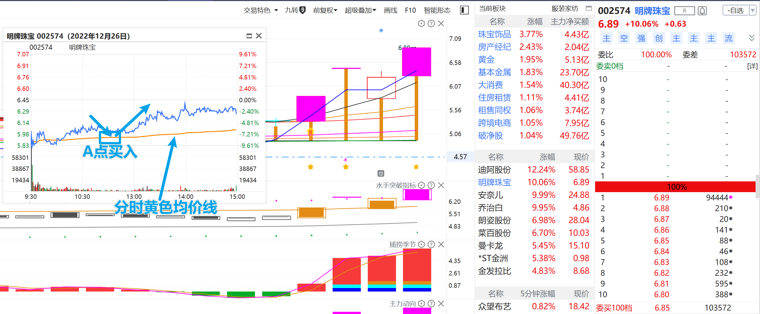Open the 跨境电商 sector link
Screen dimensions: 760x314
click(494, 123)
